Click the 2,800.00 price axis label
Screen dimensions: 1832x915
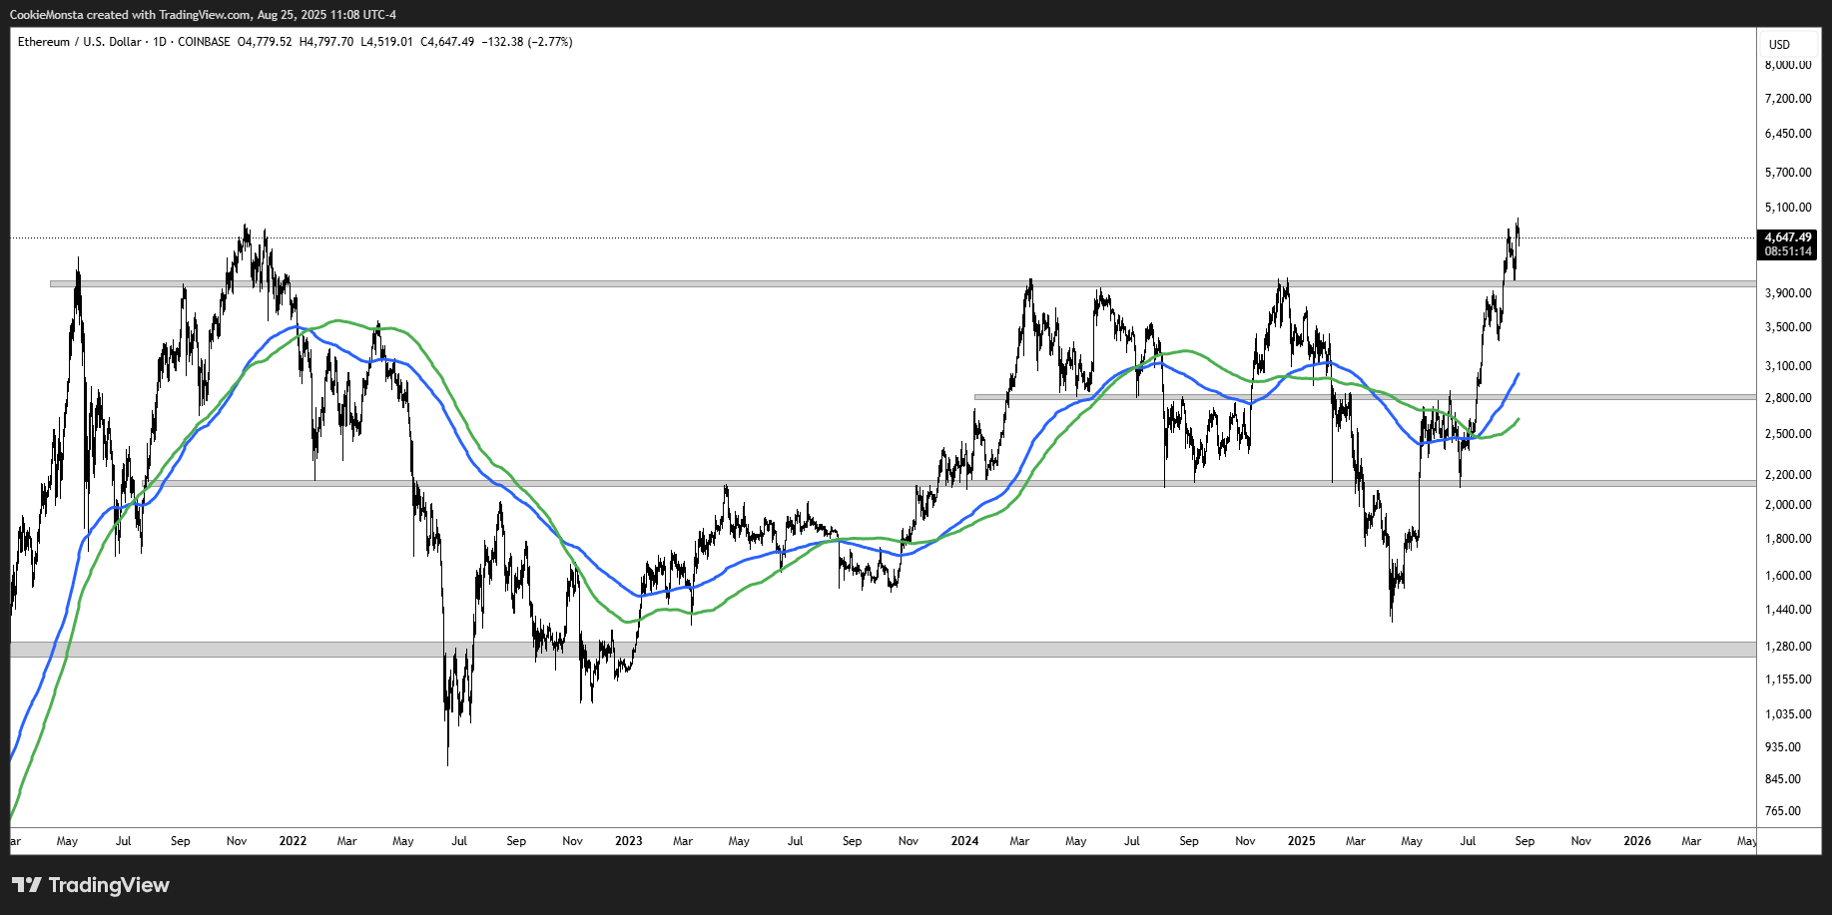(1787, 398)
